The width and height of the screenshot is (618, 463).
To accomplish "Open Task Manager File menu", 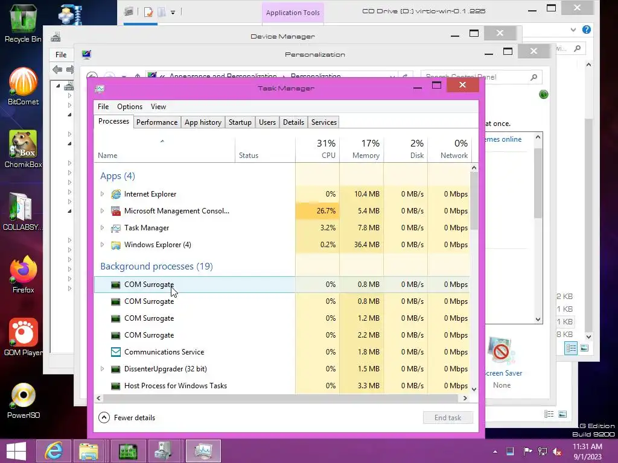I will (103, 107).
